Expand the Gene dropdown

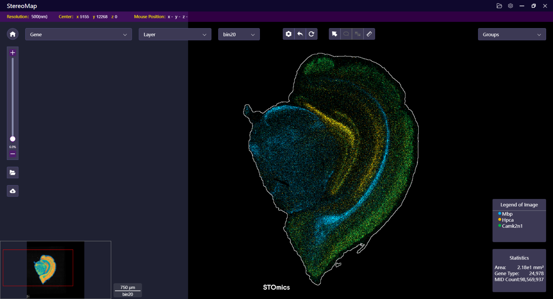78,34
